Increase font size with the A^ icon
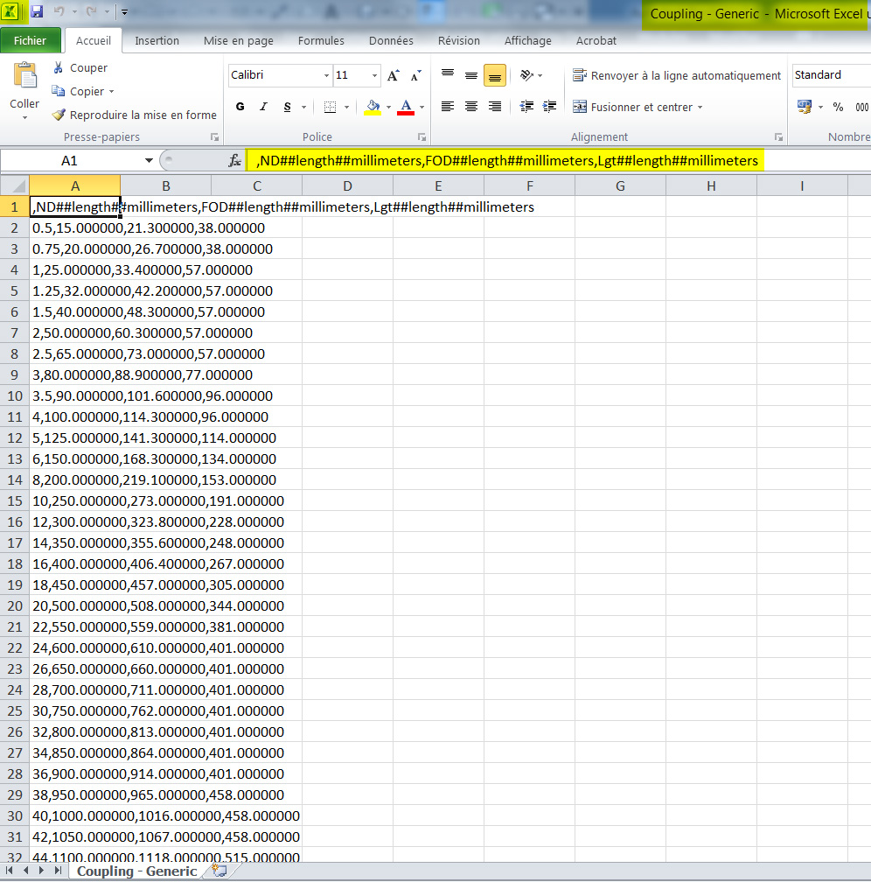Screen dimensions: 871x882 [393, 75]
